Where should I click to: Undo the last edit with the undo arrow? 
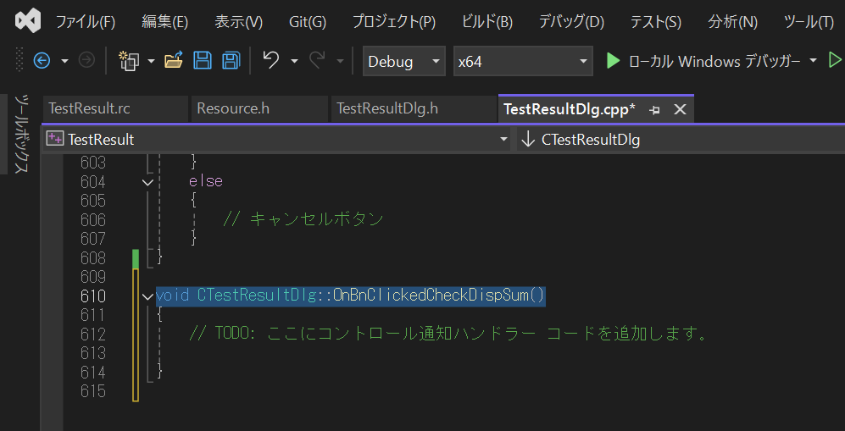[271, 61]
